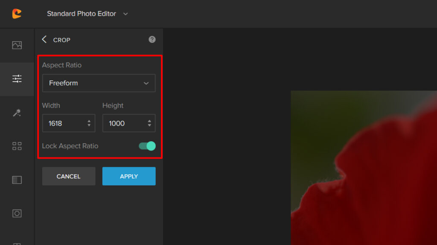Toggle Lock Aspect Ratio switch
Screen dimensions: 437x245
pyautogui.click(x=147, y=146)
